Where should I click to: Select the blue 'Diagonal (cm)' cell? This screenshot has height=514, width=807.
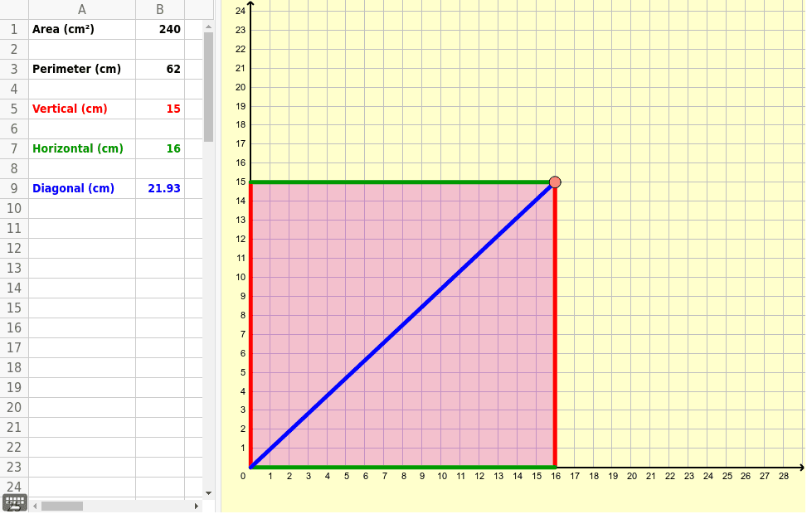(82, 188)
